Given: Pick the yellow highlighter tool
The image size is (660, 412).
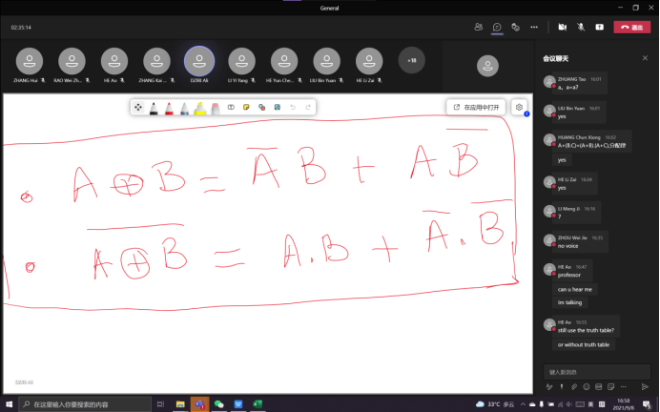Looking at the screenshot, I should point(199,108).
